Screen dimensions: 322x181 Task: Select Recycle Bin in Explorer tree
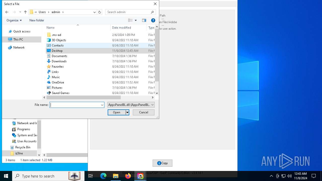click(x=20, y=147)
